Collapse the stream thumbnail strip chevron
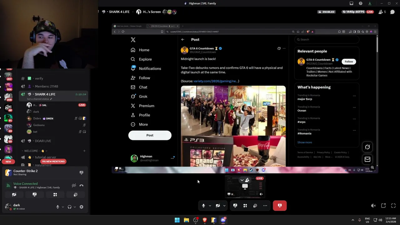Viewport: 400px width, 225px height. click(242, 180)
